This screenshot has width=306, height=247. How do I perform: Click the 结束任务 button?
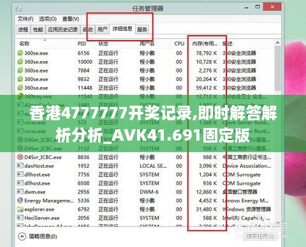pyautogui.click(x=259, y=236)
